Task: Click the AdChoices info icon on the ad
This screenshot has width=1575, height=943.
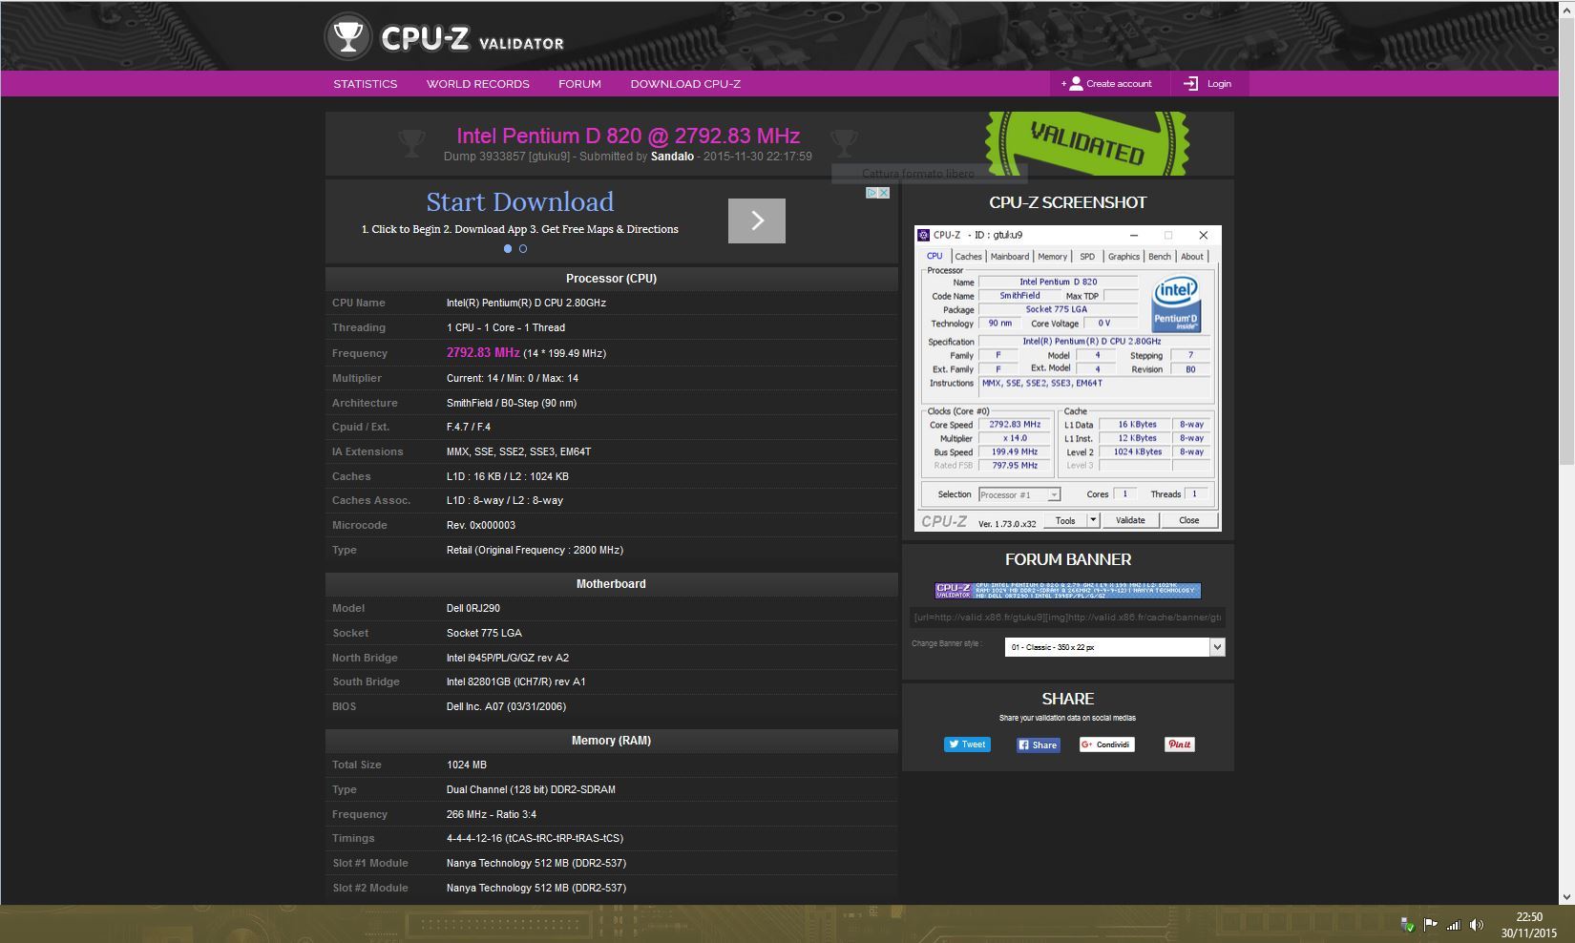Action: [x=871, y=193]
